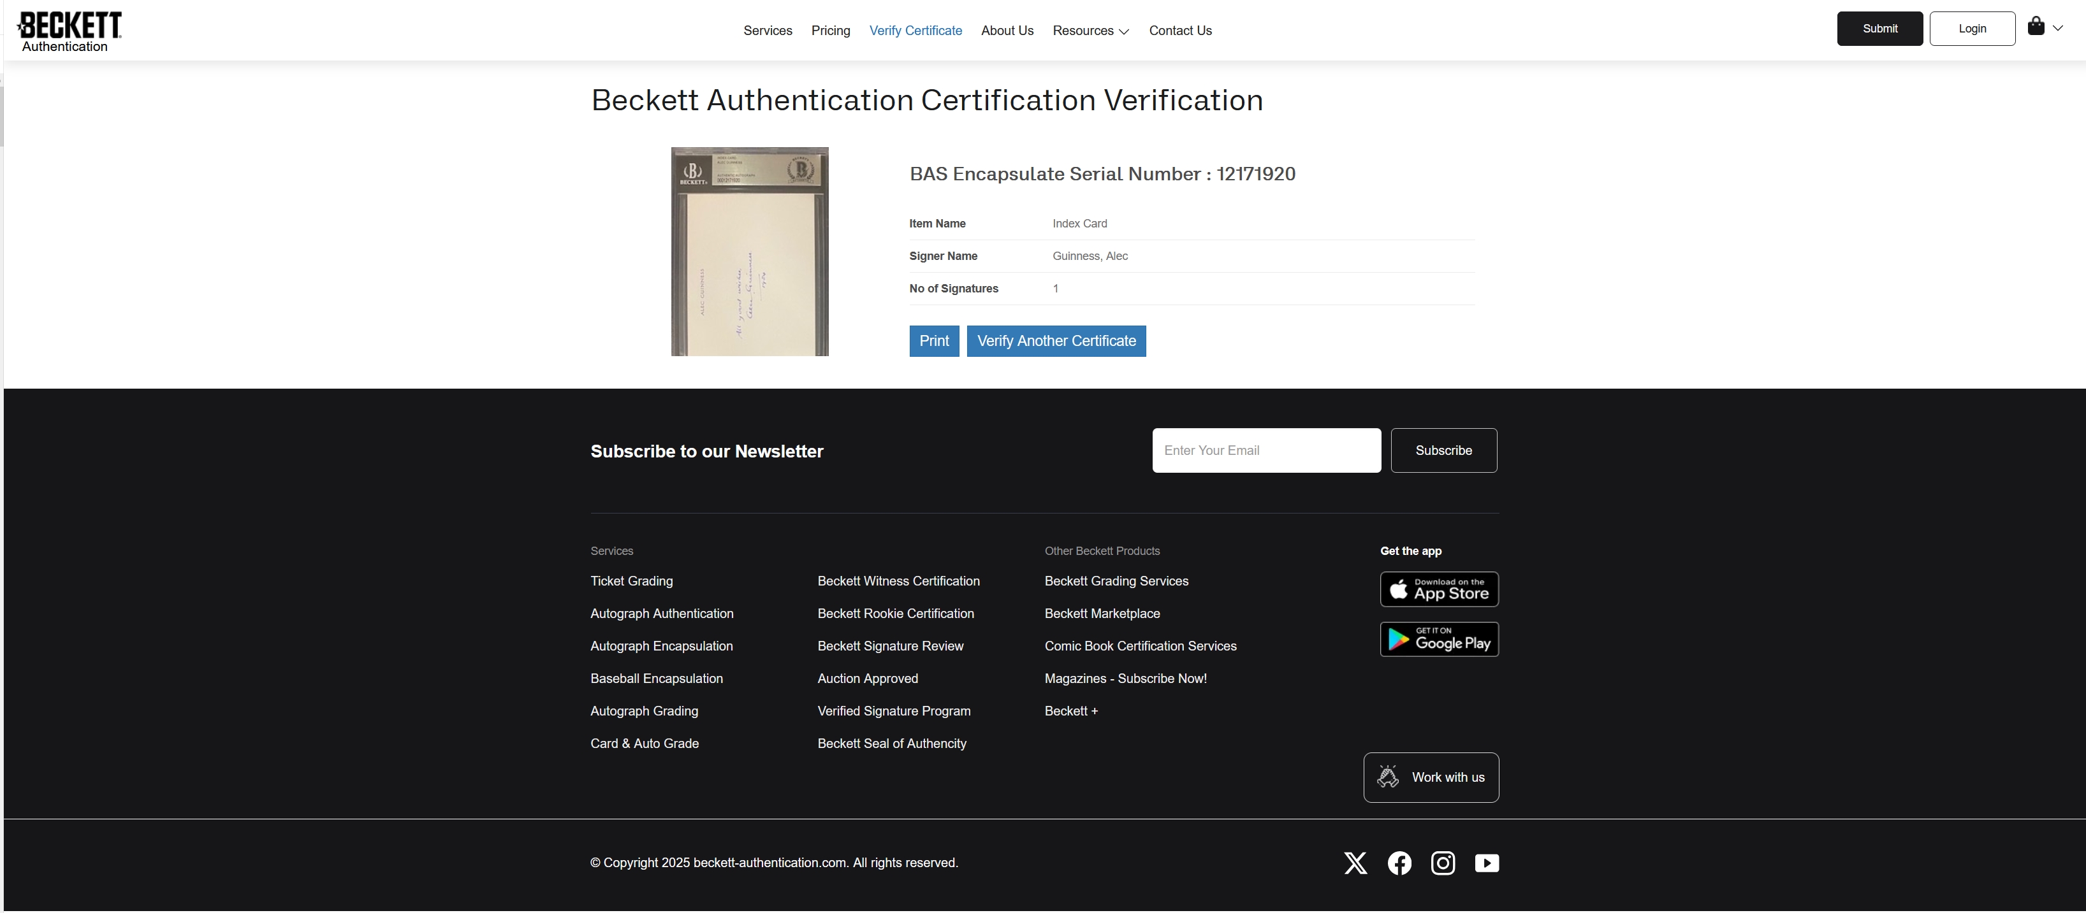Open the YouTube social icon

pyautogui.click(x=1487, y=863)
